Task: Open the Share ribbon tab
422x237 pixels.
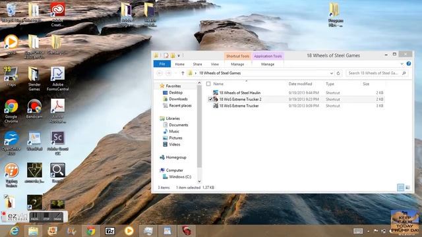Action: pos(197,65)
